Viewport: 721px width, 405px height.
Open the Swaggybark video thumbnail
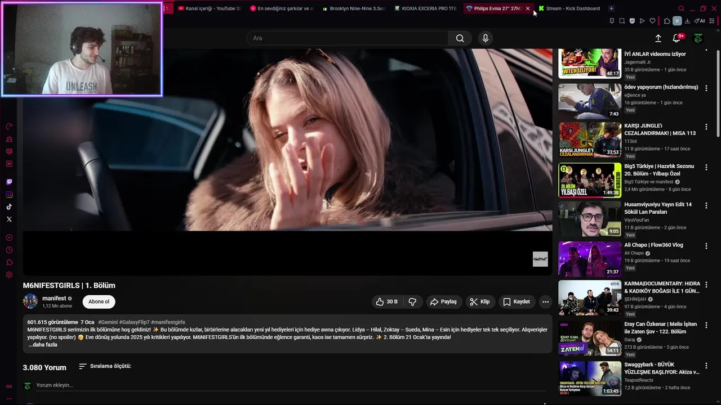(590, 379)
